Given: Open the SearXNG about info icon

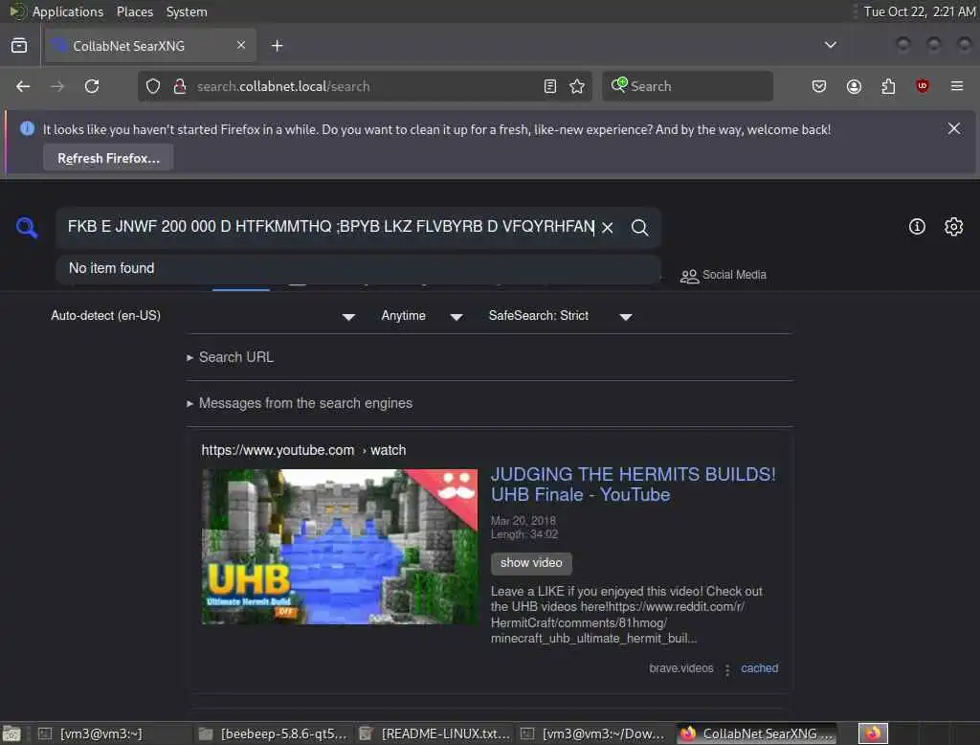Looking at the screenshot, I should [917, 226].
